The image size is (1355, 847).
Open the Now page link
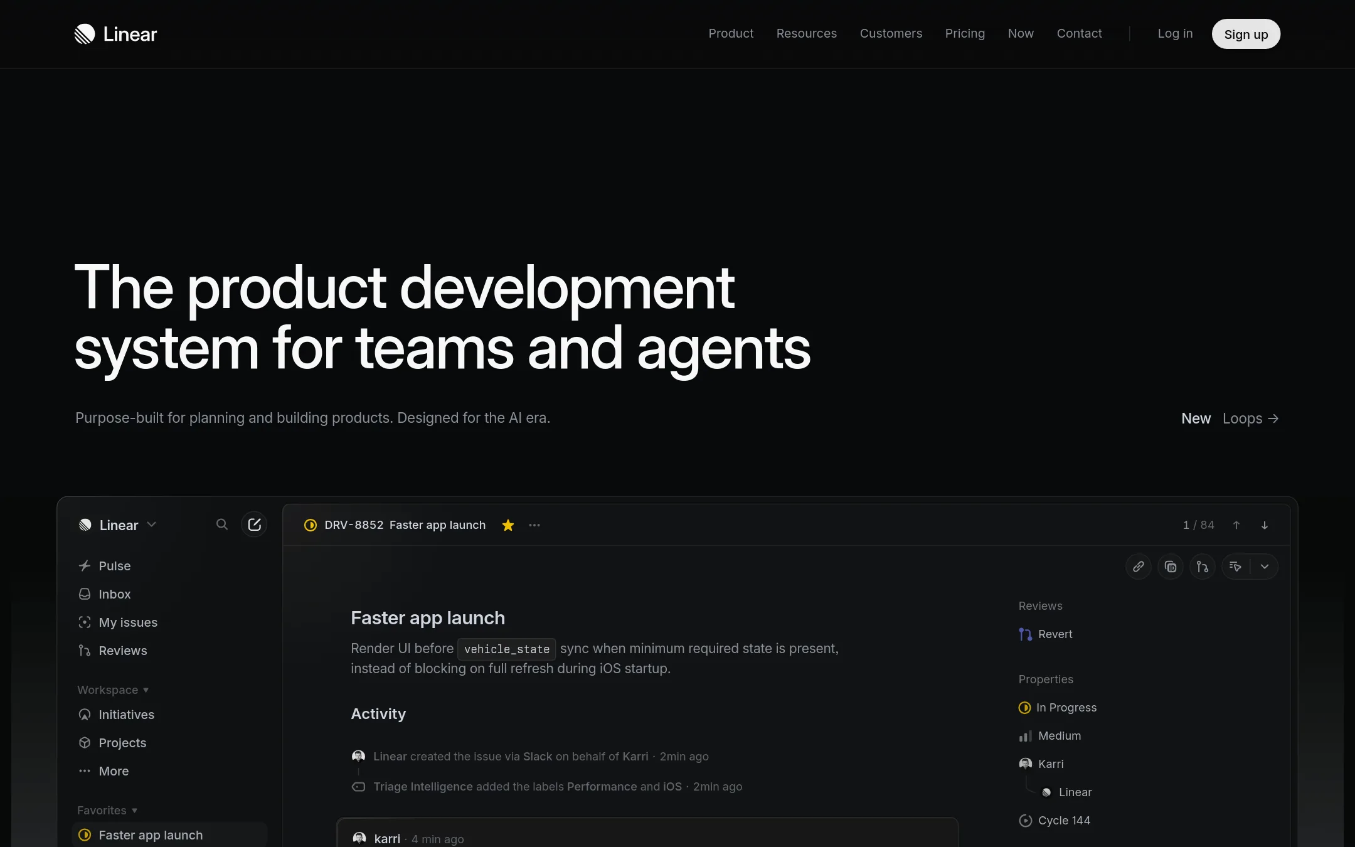(x=1021, y=33)
